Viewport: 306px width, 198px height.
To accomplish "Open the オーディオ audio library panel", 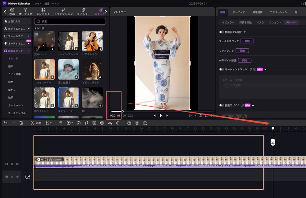I will (26, 12).
